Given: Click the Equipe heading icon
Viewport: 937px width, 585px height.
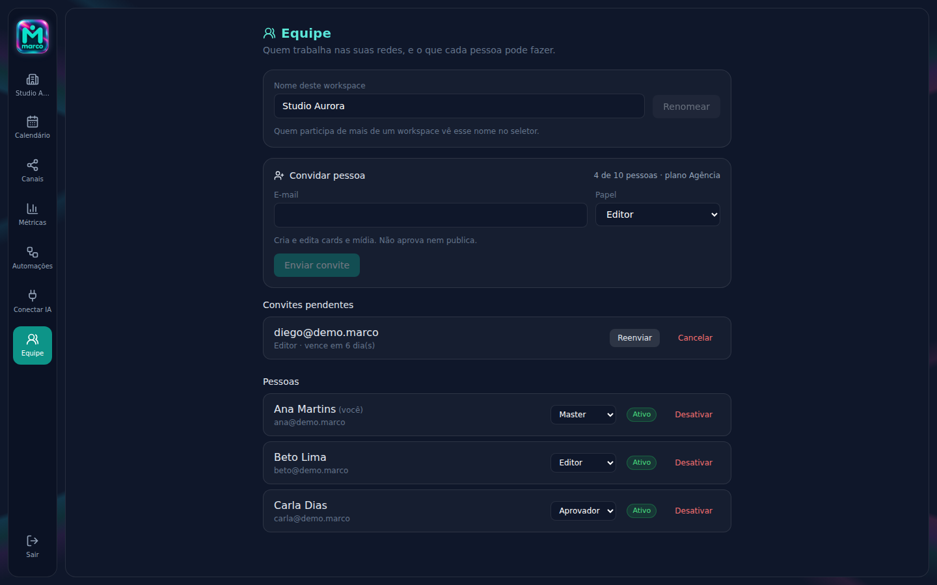Looking at the screenshot, I should coord(269,33).
